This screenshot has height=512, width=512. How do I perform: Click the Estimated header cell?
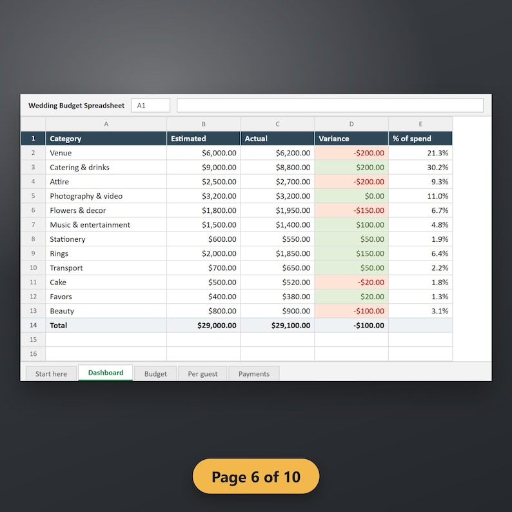click(x=203, y=139)
